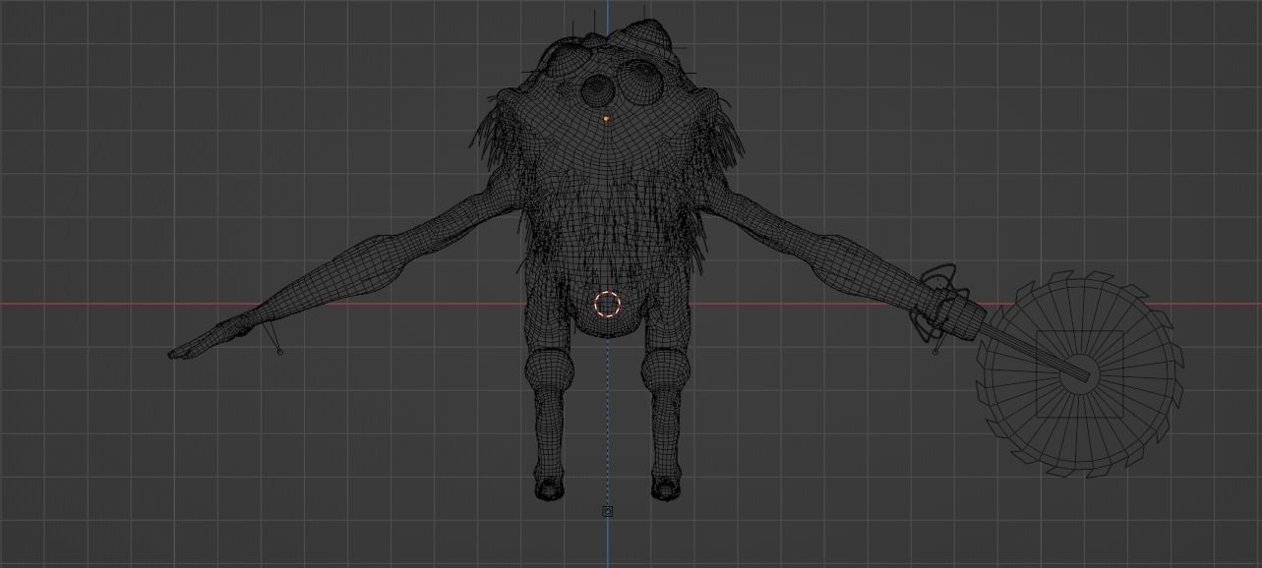
Task: Select the square outline at saw blade center
Action: [x=1080, y=374]
